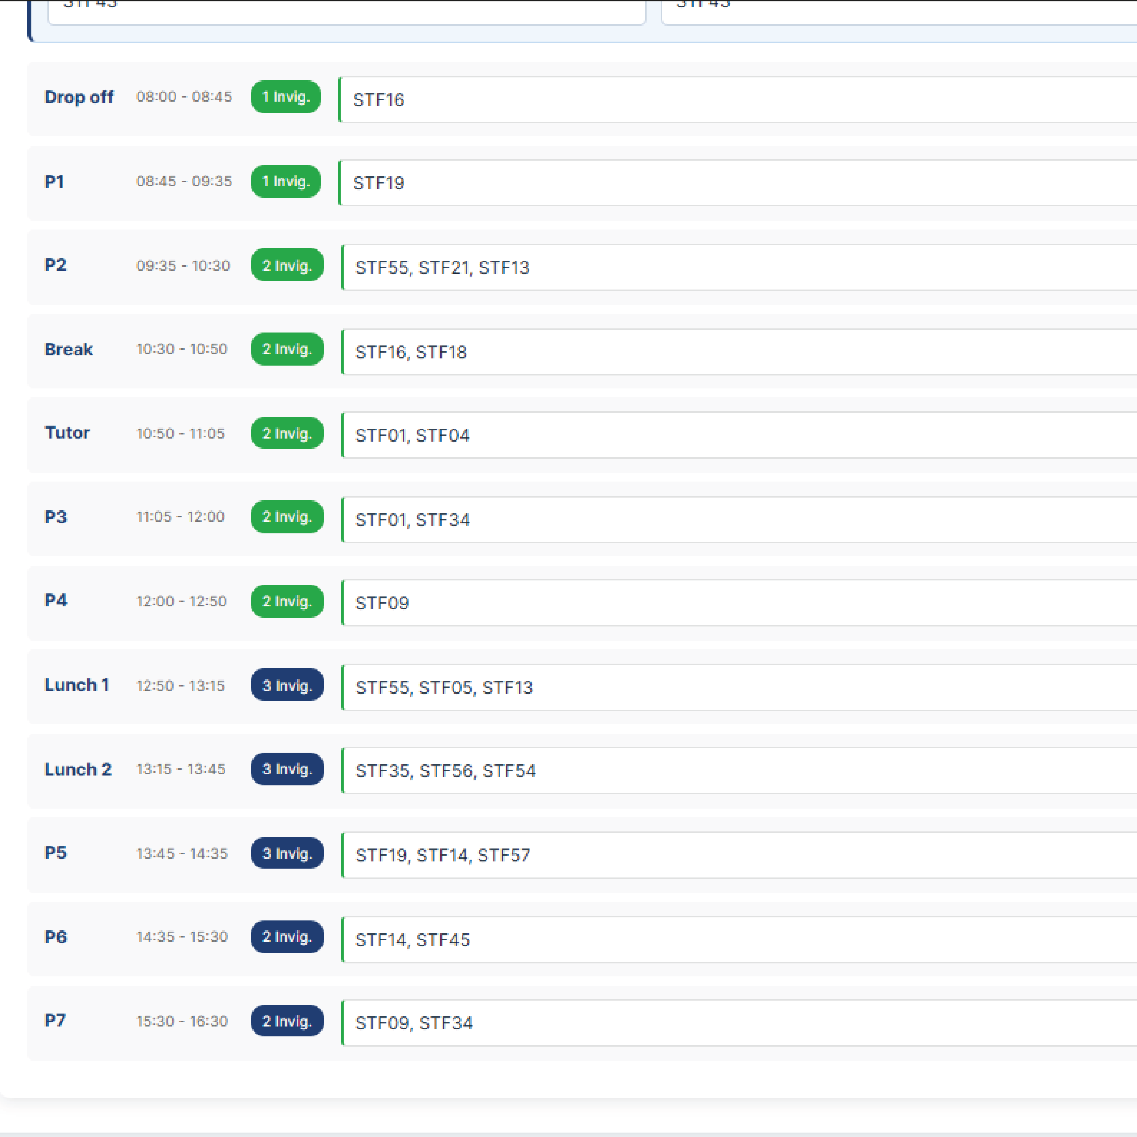Select the P7 period label
The height and width of the screenshot is (1137, 1137).
point(55,1020)
